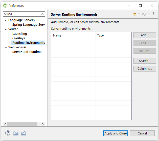Select the Web Services tree item
The image size is (159, 141).
17,47
